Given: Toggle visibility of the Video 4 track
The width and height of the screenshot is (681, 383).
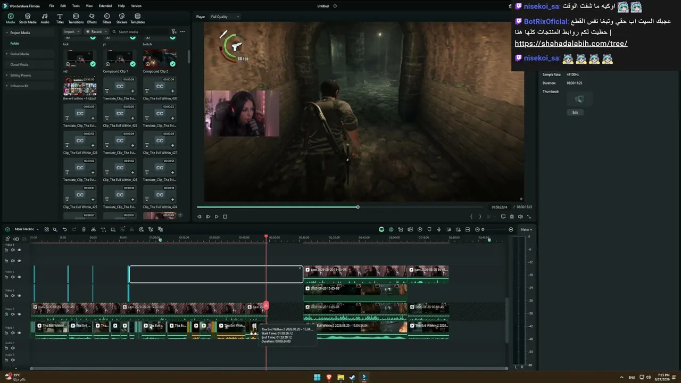Looking at the screenshot, I should 19,277.
